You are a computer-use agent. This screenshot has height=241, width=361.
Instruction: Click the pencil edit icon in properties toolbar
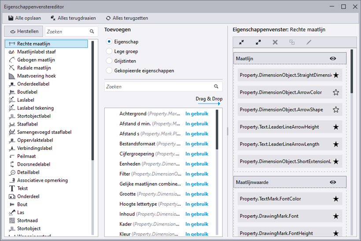point(309,42)
